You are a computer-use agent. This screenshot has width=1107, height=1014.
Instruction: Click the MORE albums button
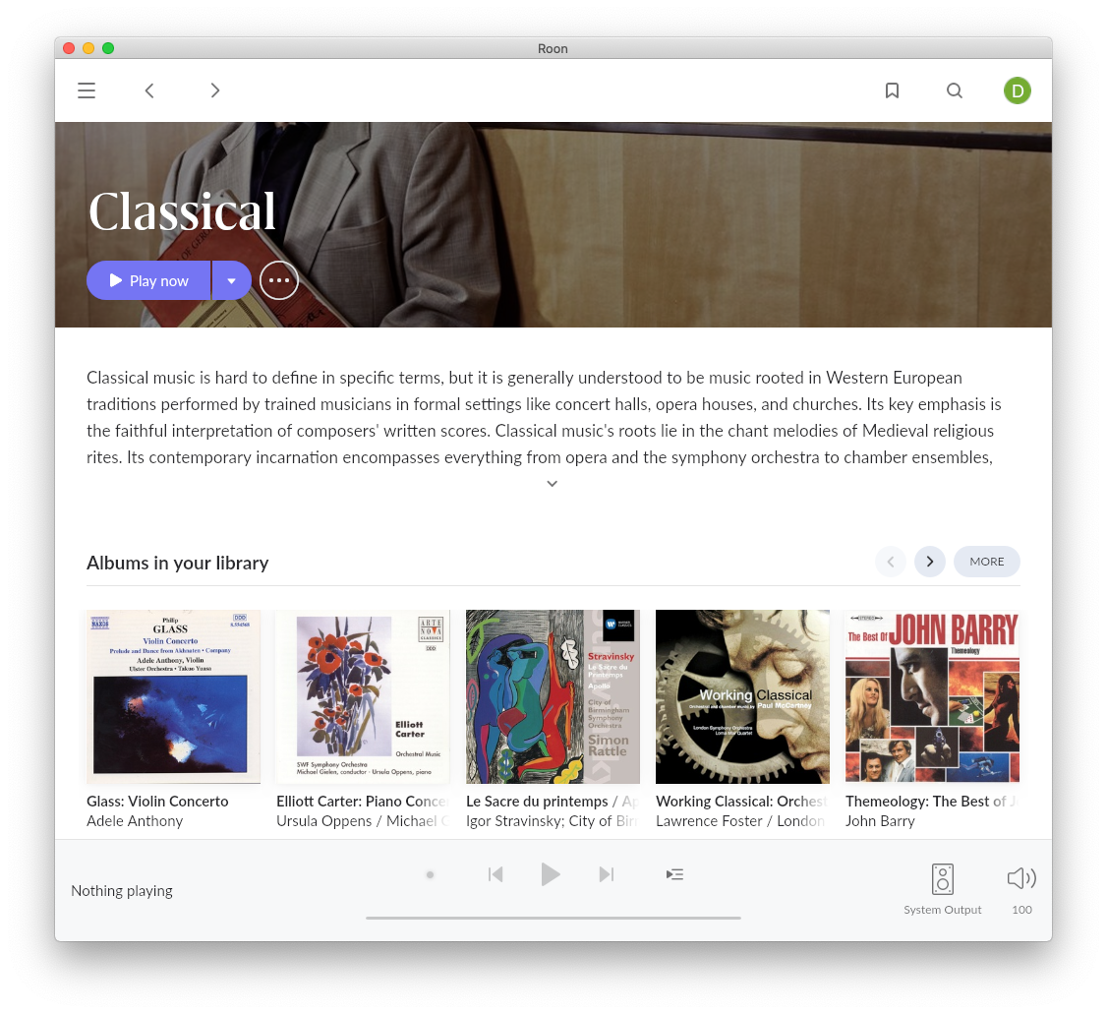(x=986, y=562)
